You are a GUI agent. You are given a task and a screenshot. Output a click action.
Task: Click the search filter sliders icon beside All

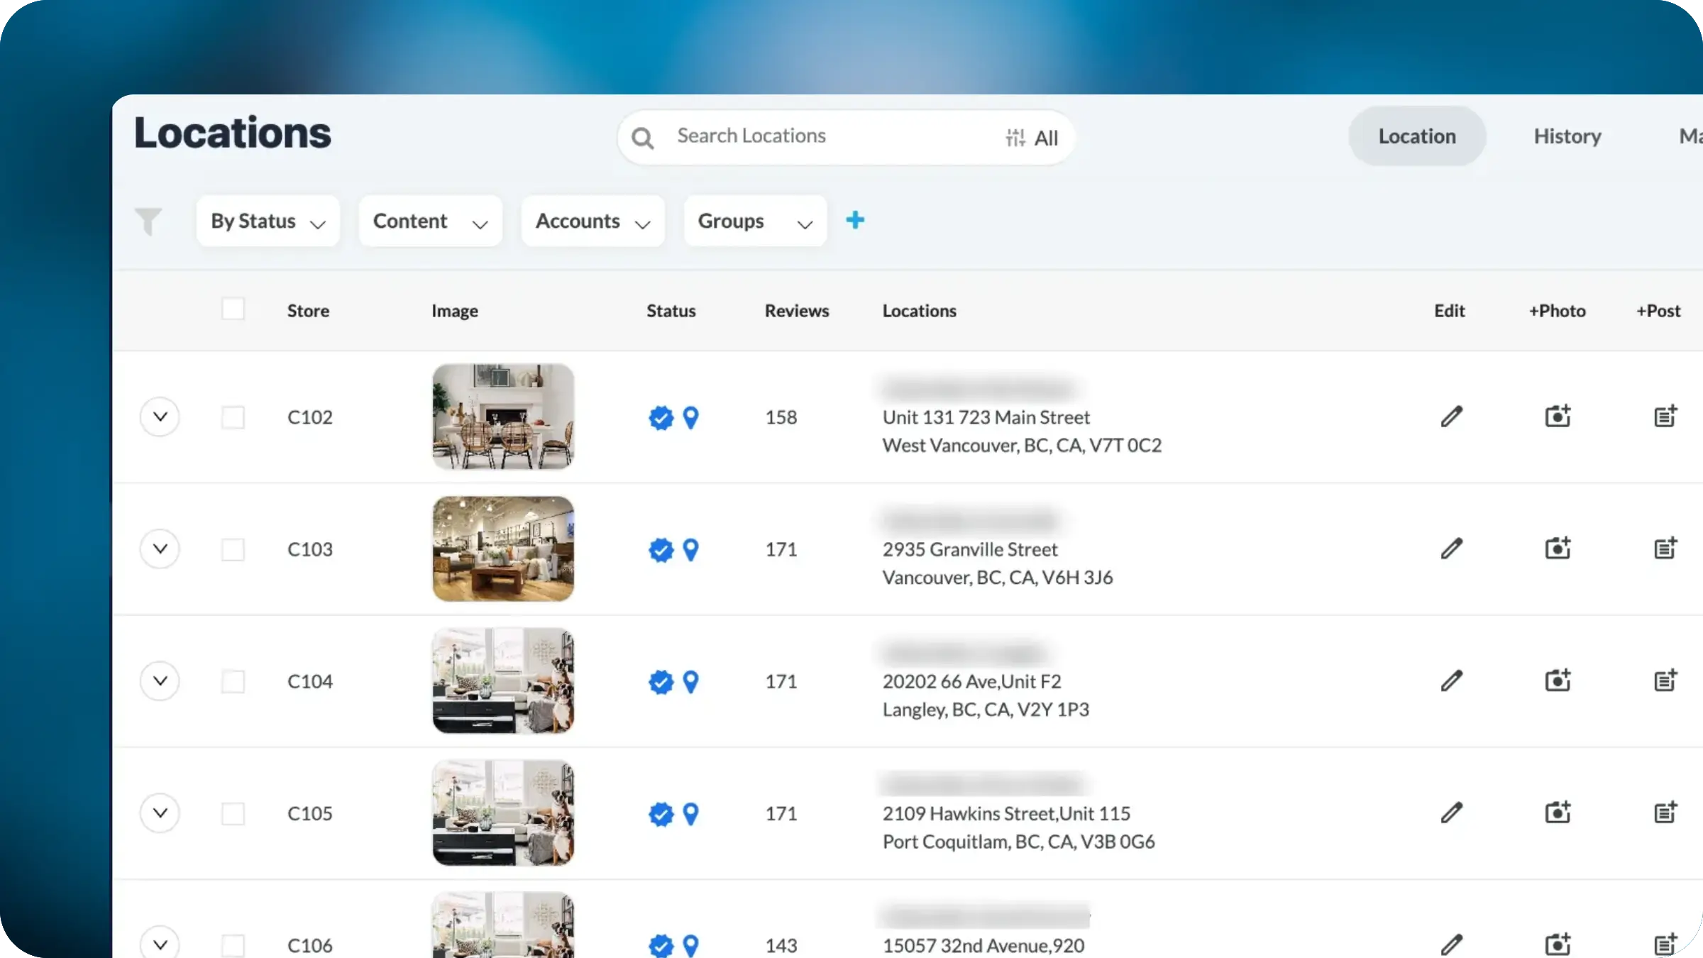click(1015, 138)
